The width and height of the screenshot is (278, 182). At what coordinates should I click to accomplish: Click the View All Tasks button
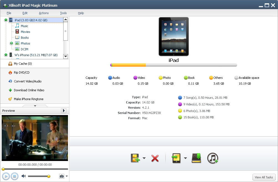click(x=264, y=177)
